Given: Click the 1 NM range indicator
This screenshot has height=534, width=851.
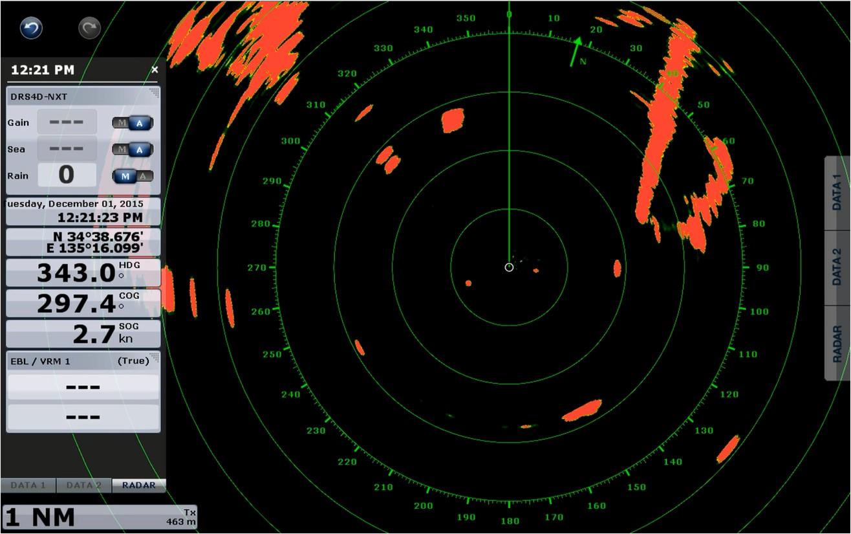Looking at the screenshot, I should pyautogui.click(x=40, y=517).
